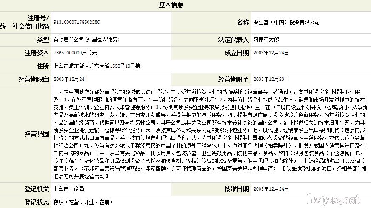The width and height of the screenshot is (371, 208).
Task: Click the credit code 9131000071785023XC
Action: click(77, 22)
